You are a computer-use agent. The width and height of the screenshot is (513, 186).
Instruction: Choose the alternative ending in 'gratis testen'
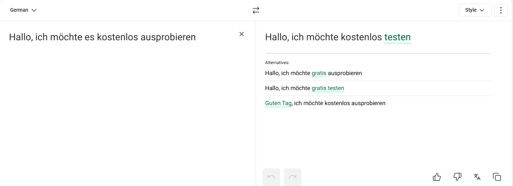(378, 88)
